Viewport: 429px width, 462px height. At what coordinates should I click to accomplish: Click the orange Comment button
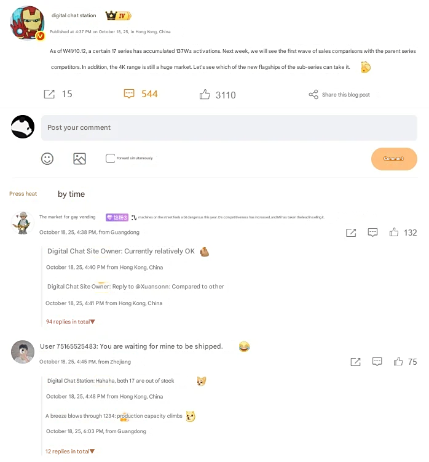[x=394, y=159]
